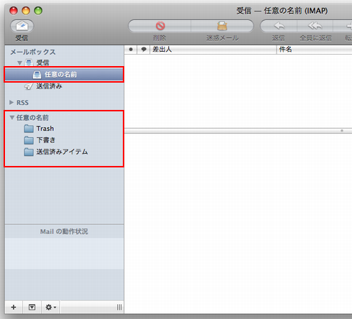The height and width of the screenshot is (319, 352).
Task: Toggle the Mail activity panel button
Action: pyautogui.click(x=32, y=307)
